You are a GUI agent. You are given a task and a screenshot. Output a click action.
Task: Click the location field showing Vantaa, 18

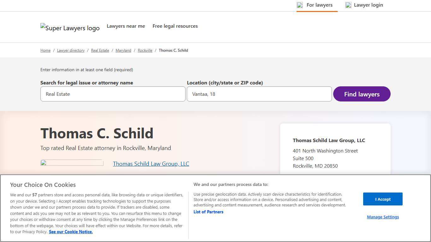(259, 94)
